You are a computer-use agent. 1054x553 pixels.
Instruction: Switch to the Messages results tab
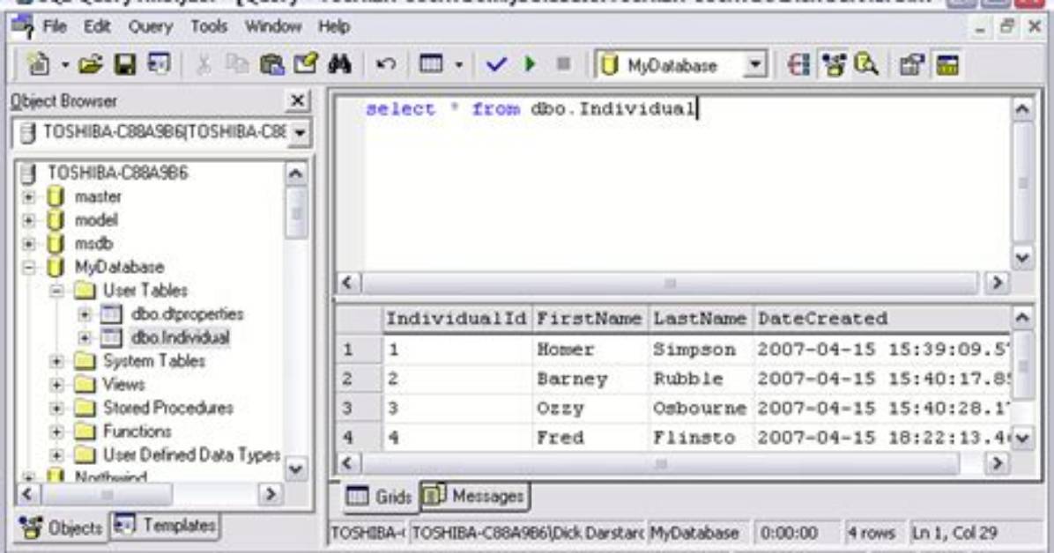click(x=475, y=496)
